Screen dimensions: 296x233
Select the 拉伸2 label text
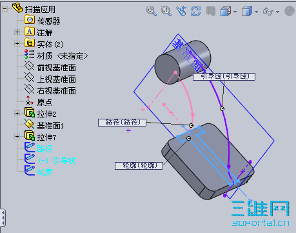pyautogui.click(x=46, y=114)
